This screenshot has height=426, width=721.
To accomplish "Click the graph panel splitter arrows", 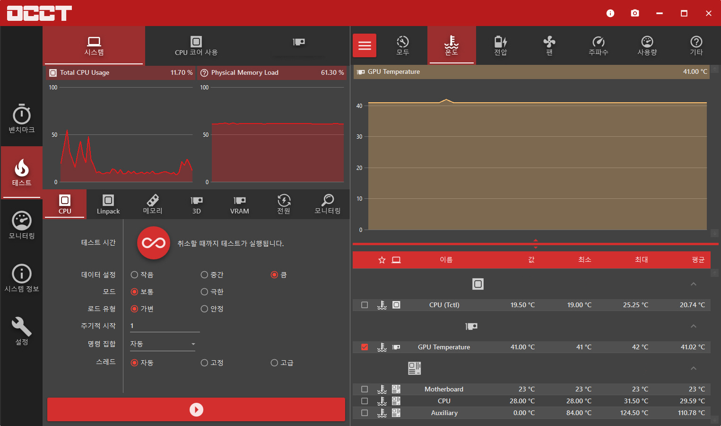I will click(536, 244).
